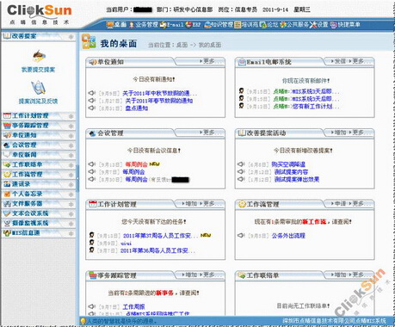
Task: Open the mail 点睛m:)您有新工作计划...
Action: (x=306, y=106)
